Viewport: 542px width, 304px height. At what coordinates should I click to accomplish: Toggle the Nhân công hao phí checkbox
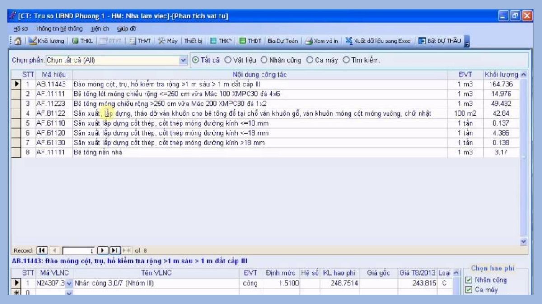(x=468, y=280)
